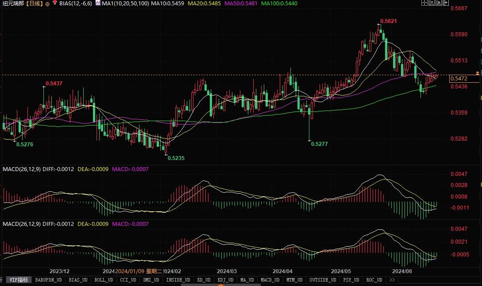Viewport: 482px width, 286px height.
Task: Click the 0.5359 price axis label
Action: coord(459,113)
